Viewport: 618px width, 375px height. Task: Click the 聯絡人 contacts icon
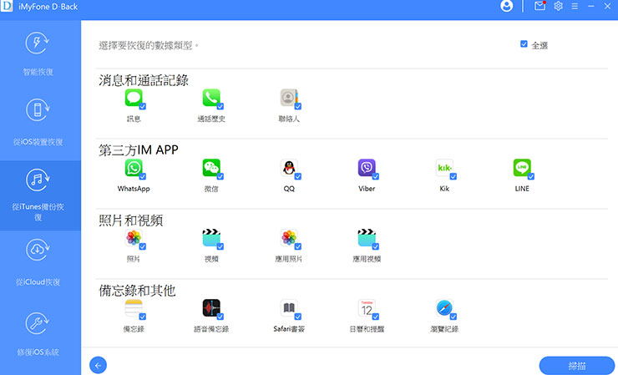click(289, 98)
